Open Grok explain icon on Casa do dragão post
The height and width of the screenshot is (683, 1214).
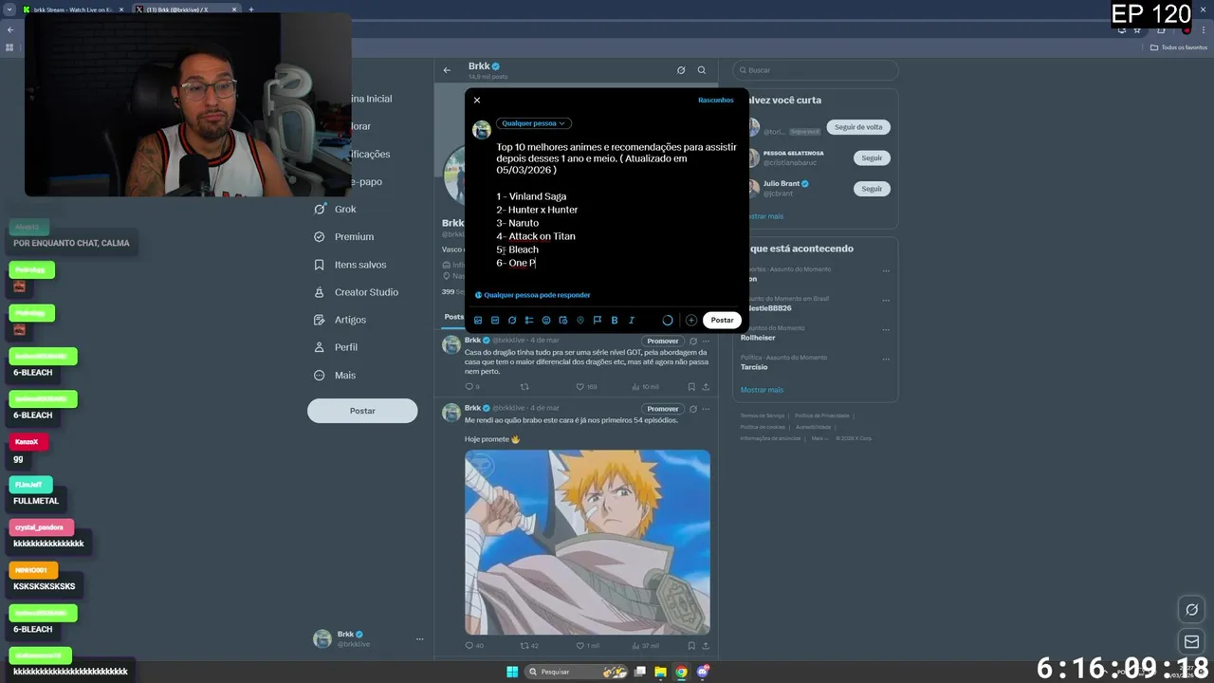coord(693,341)
